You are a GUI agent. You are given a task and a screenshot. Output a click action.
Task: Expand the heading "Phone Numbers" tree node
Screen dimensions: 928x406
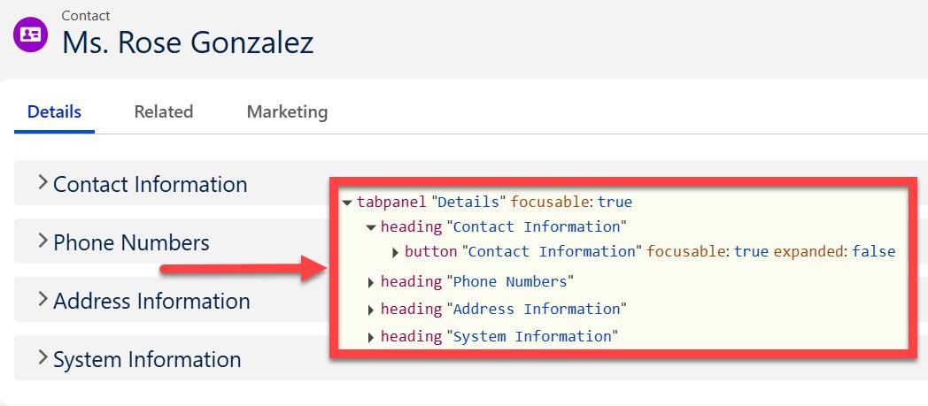371,282
